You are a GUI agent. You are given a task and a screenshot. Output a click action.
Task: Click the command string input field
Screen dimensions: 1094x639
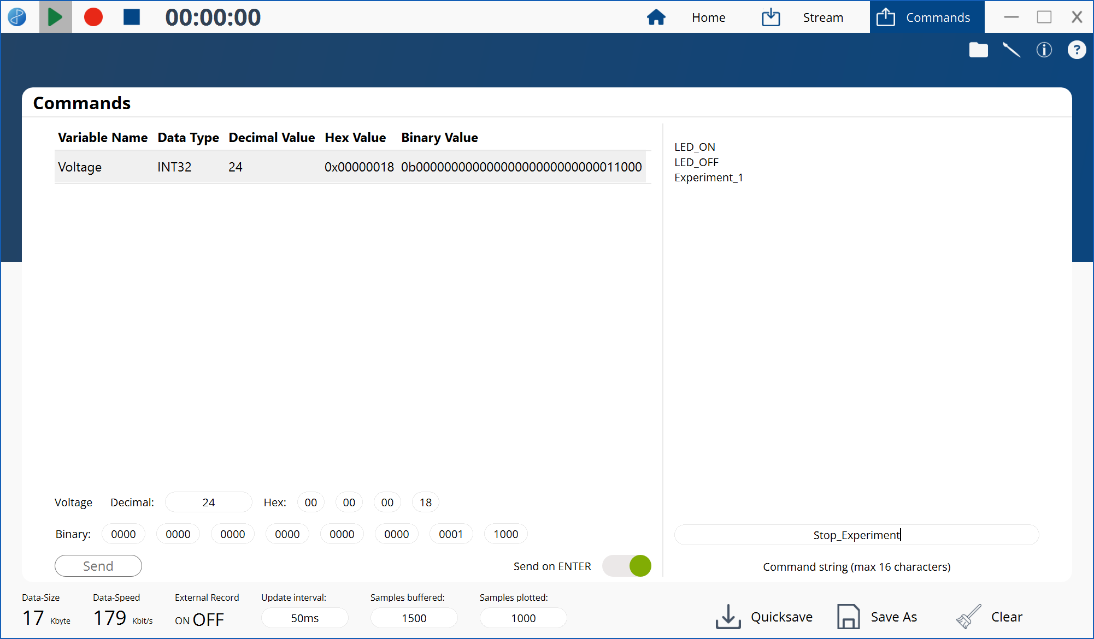pos(856,535)
